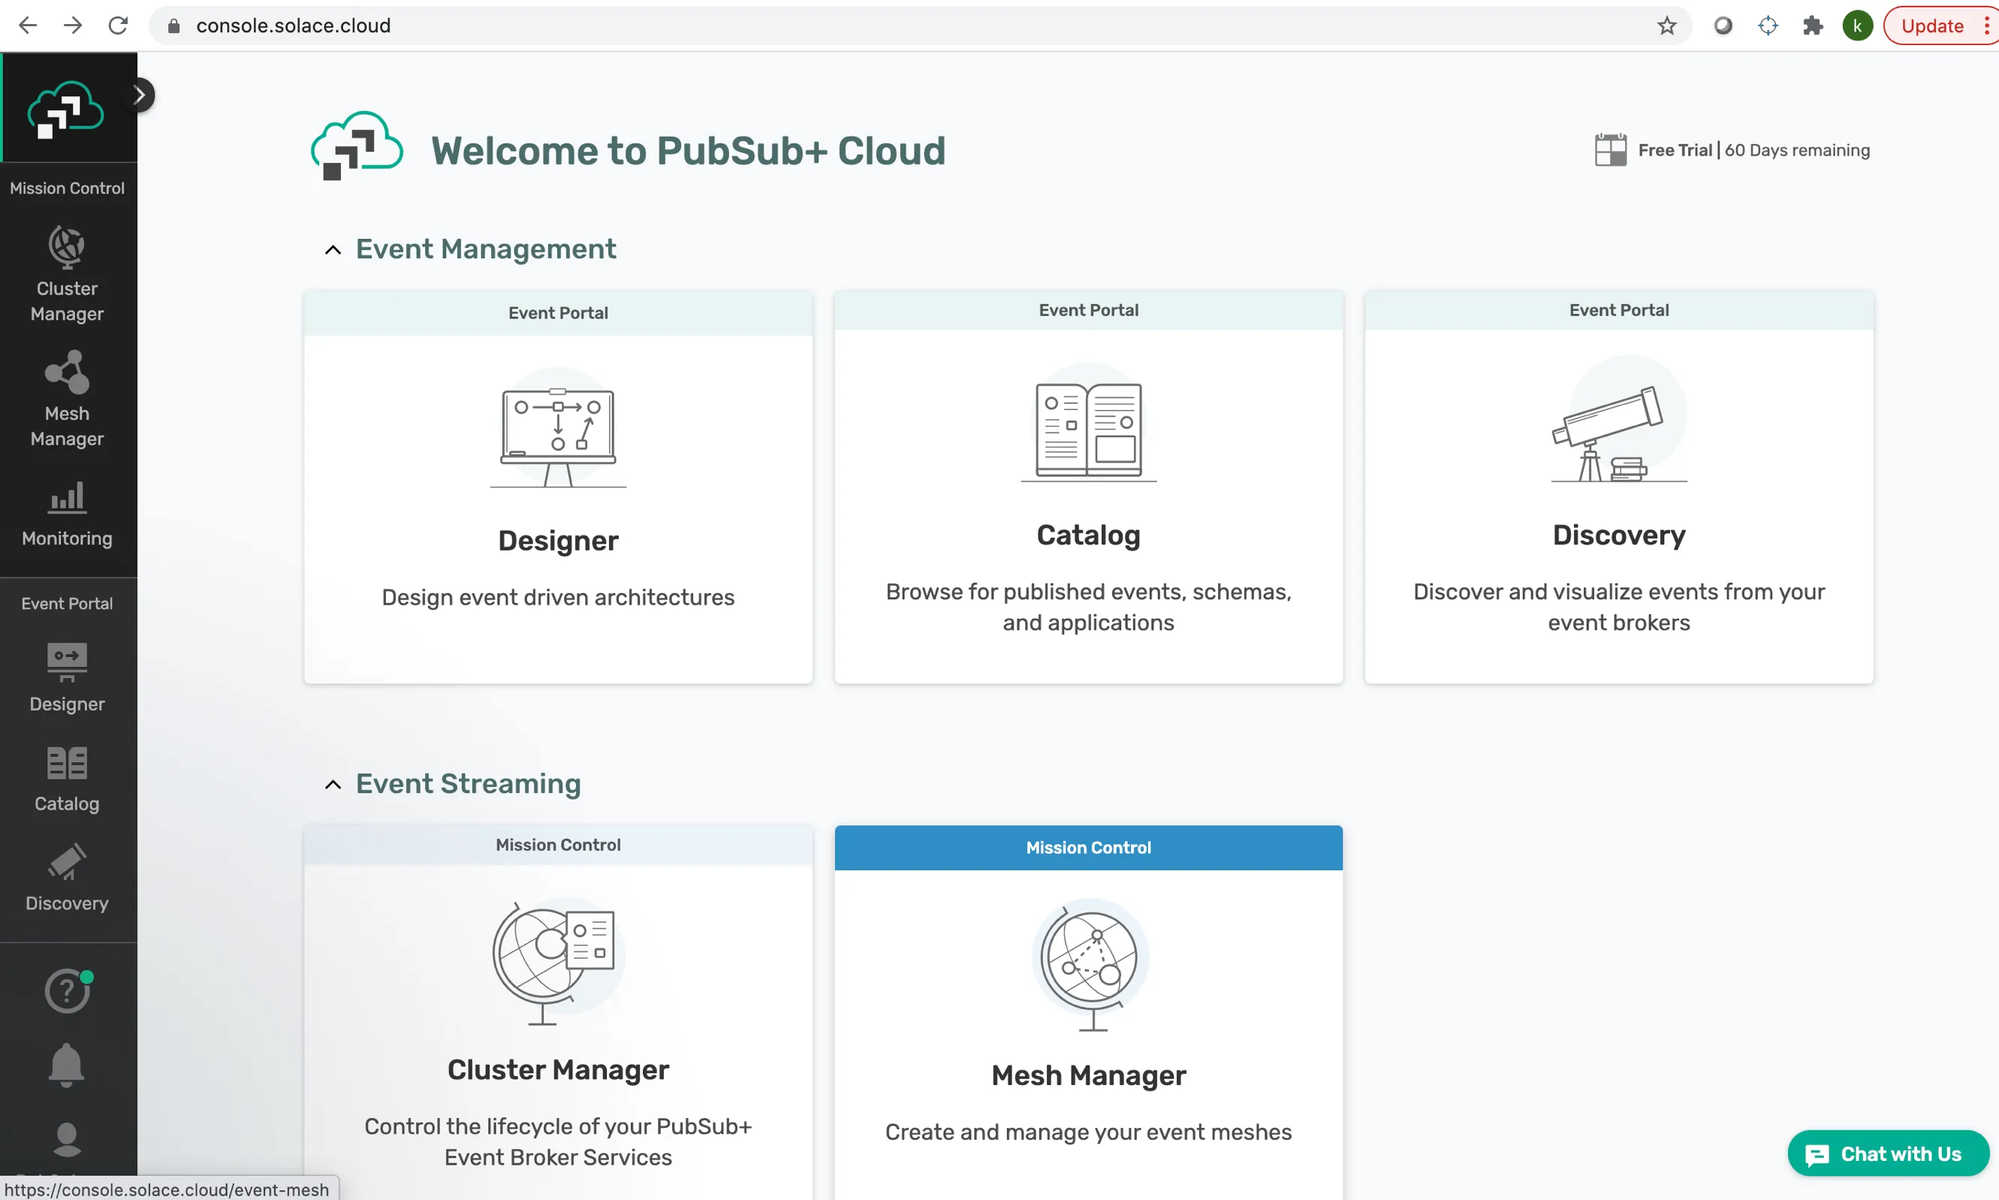1999x1200 pixels.
Task: Click the 'Design event driven architectures' description
Action: (558, 598)
